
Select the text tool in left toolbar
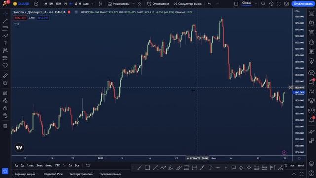click(5, 43)
